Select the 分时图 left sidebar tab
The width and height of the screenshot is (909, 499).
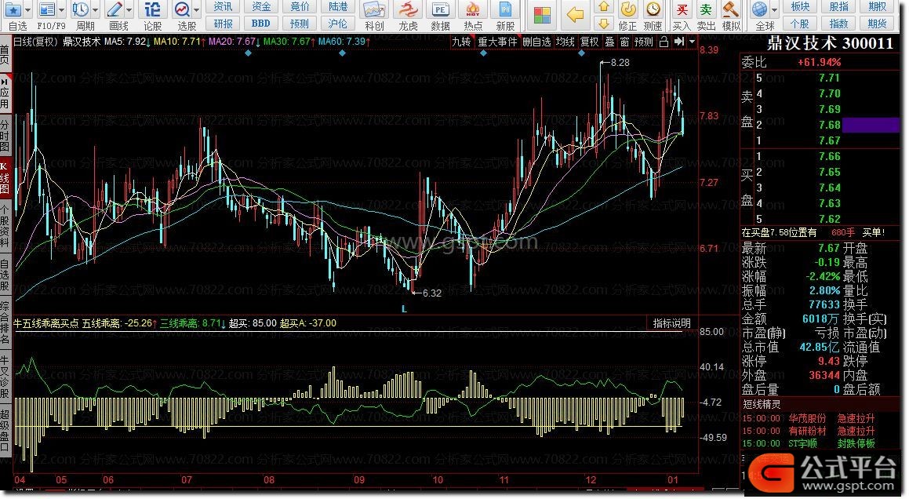pos(5,135)
